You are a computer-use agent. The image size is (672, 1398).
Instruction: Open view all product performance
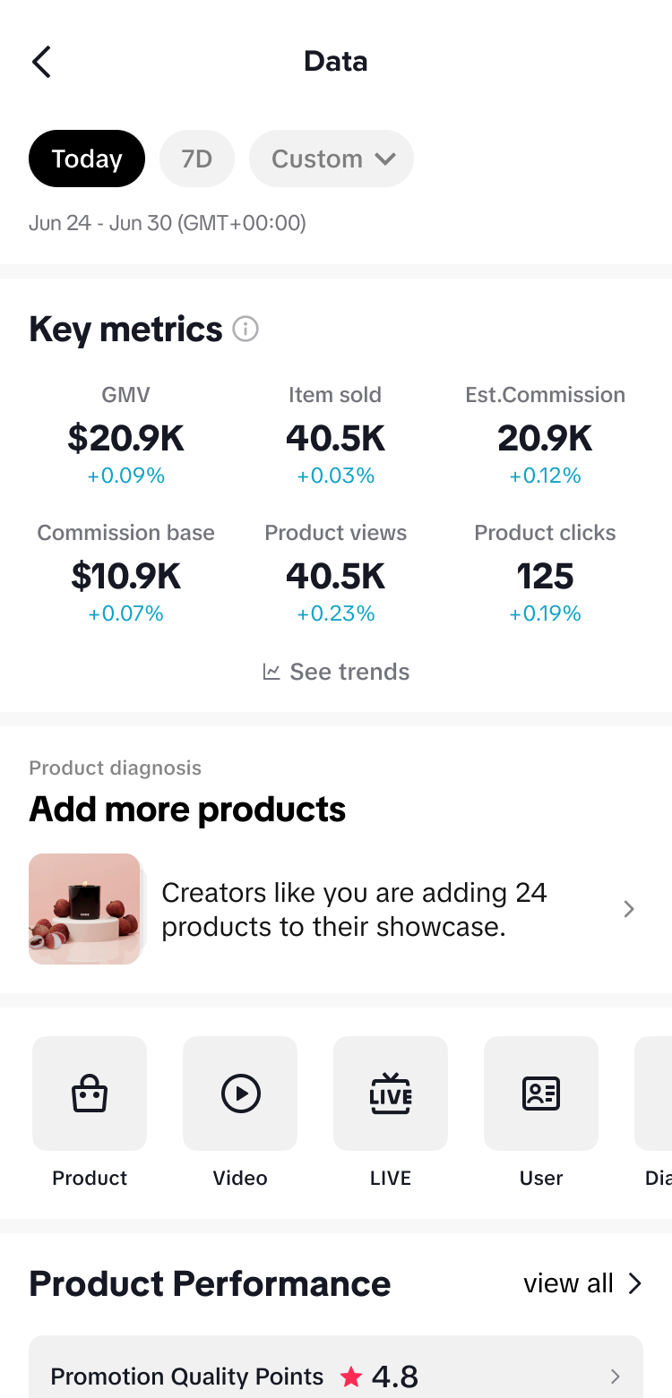point(583,1283)
